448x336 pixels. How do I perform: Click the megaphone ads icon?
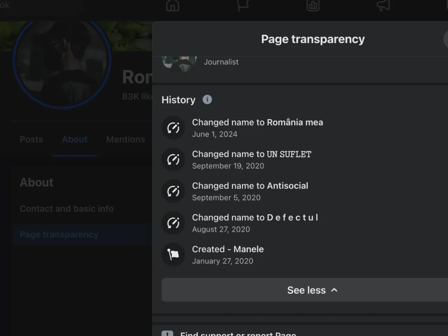[383, 6]
